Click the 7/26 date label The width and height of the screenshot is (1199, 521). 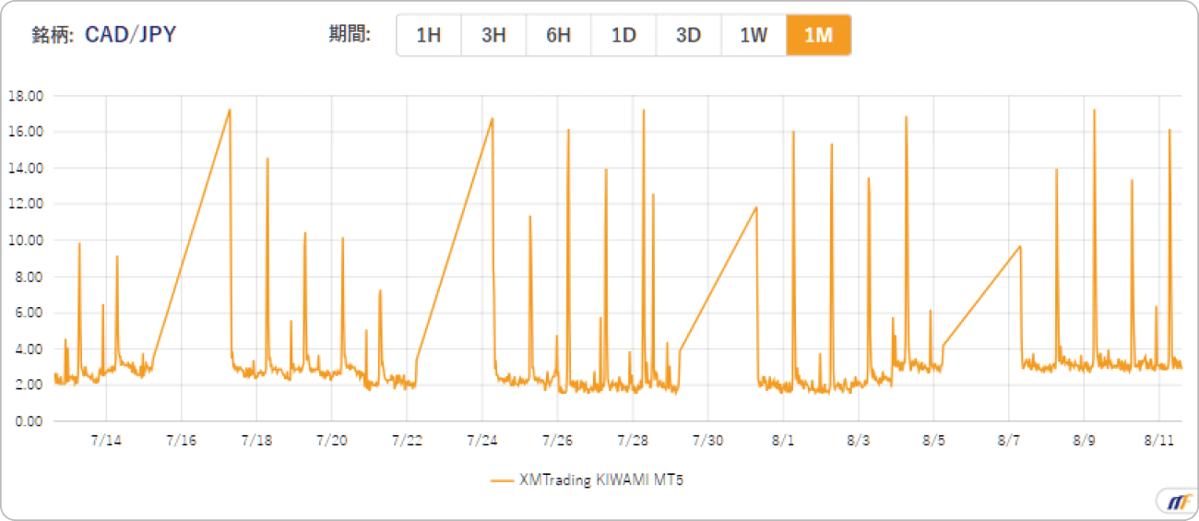click(557, 440)
